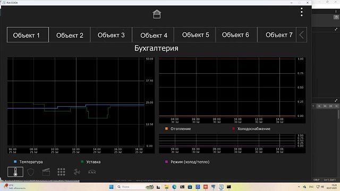Click lower expand arrow in background window
The image size is (340, 191).
coord(336,100)
